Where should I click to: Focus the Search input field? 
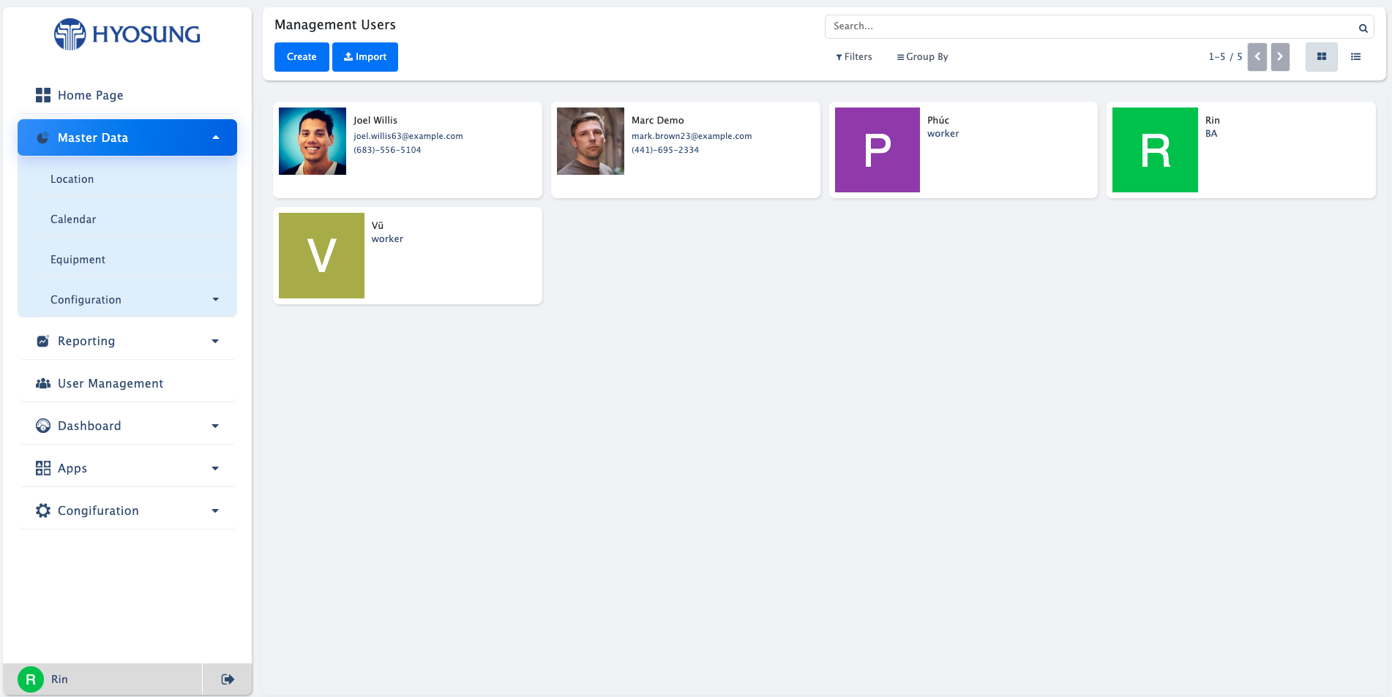coord(1090,26)
